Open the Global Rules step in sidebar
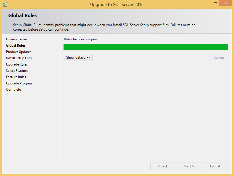234x176 pixels. click(x=16, y=46)
